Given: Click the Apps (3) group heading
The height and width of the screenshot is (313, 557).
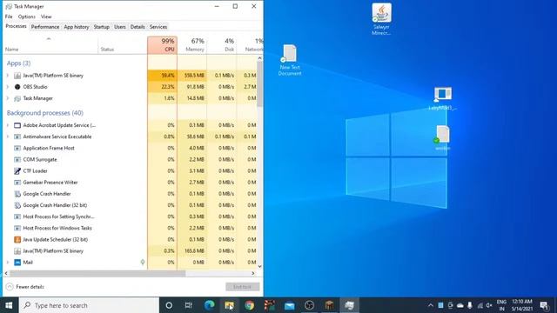Looking at the screenshot, I should pos(19,63).
